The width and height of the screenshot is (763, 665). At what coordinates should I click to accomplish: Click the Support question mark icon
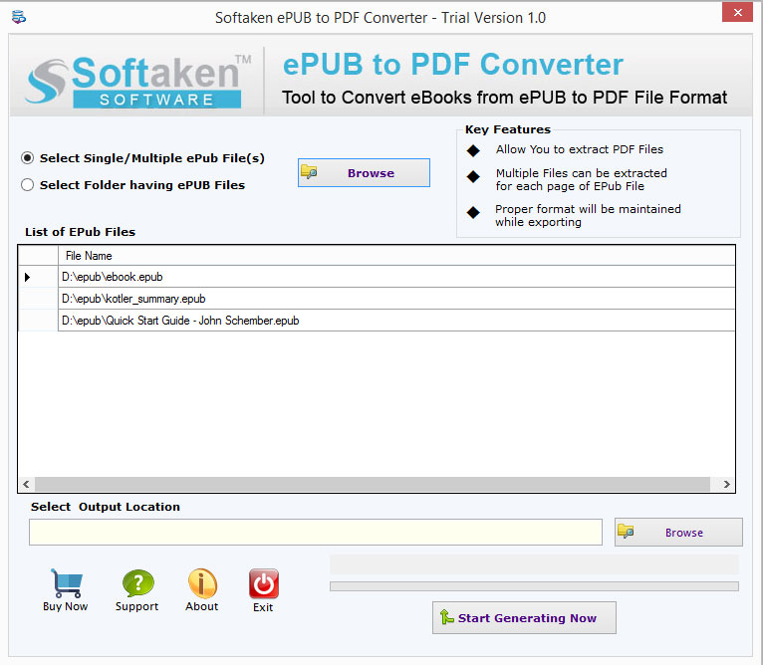coord(137,583)
